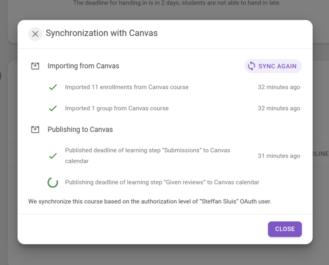Image resolution: width=329 pixels, height=265 pixels.
Task: Click the circular arrows sync icon
Action: pyautogui.click(x=251, y=66)
